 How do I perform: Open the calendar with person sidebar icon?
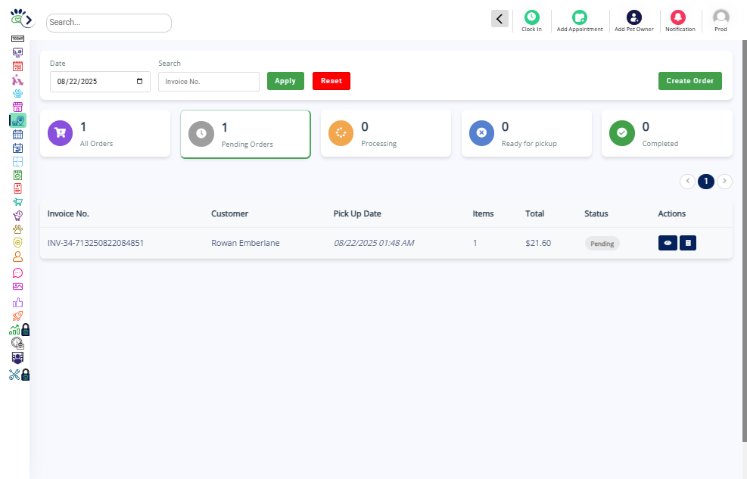(x=17, y=148)
